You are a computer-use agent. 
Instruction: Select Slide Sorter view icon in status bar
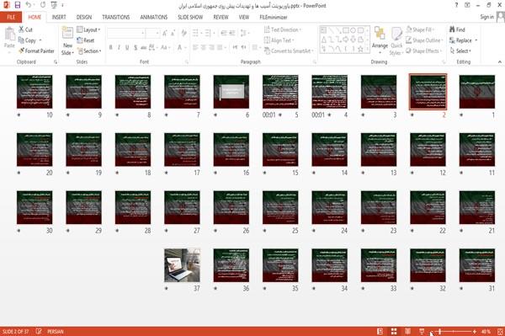tap(394, 332)
